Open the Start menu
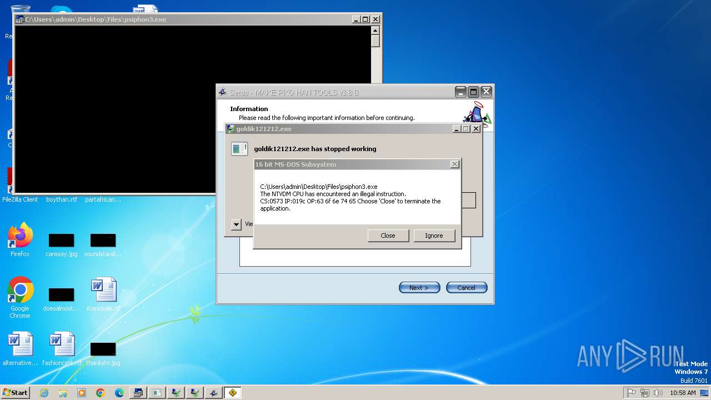 (15, 393)
